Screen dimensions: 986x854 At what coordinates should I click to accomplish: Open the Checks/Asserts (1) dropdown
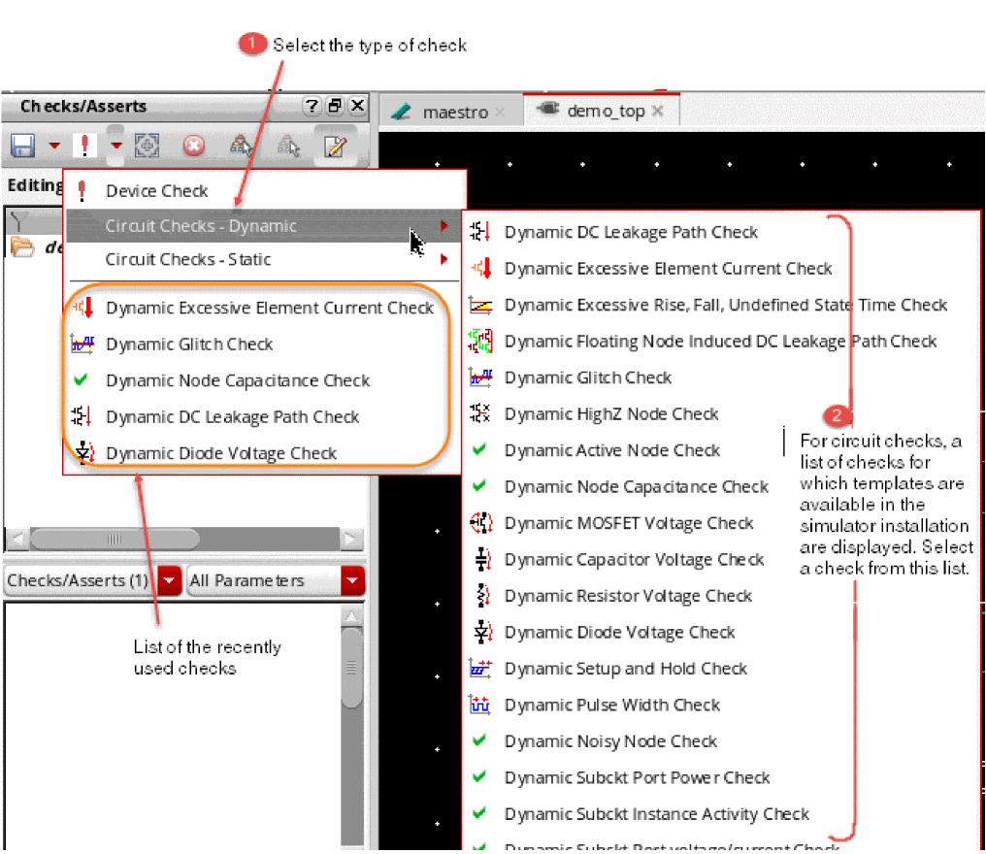pyautogui.click(x=169, y=580)
